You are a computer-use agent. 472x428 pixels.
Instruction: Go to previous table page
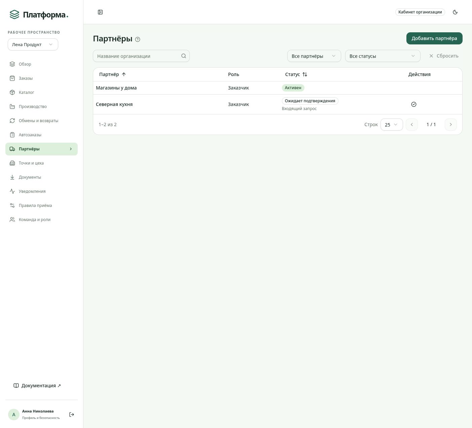point(412,124)
